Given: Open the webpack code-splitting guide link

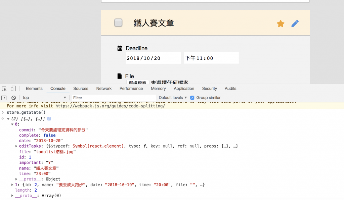Looking at the screenshot, I should [110, 106].
